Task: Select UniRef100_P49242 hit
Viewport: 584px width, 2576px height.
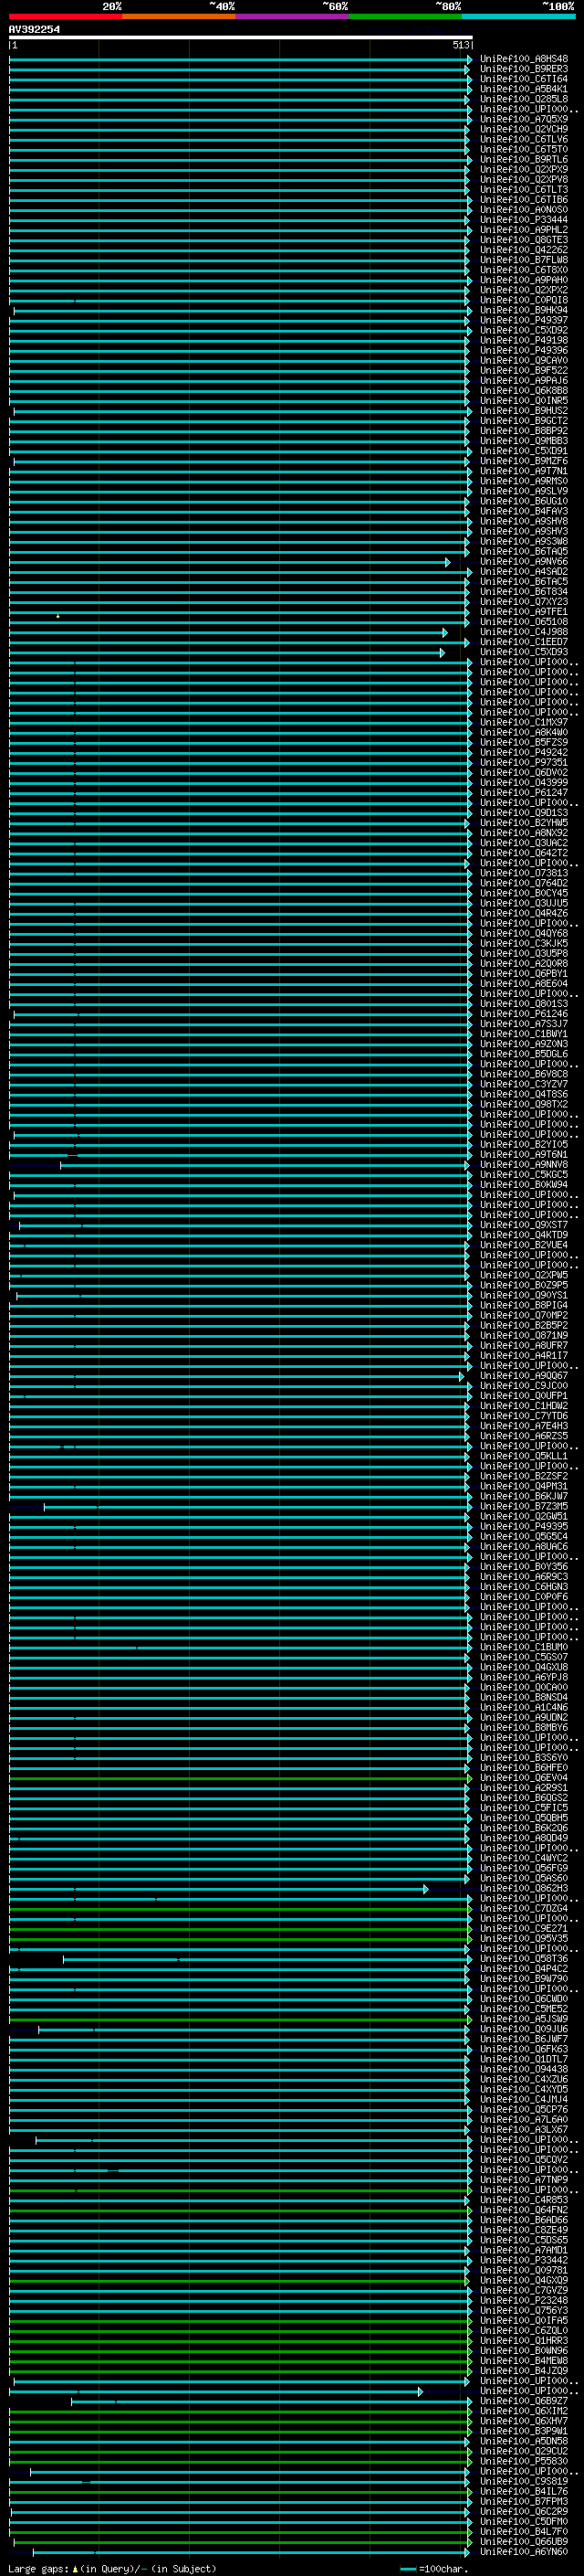Action: [524, 752]
